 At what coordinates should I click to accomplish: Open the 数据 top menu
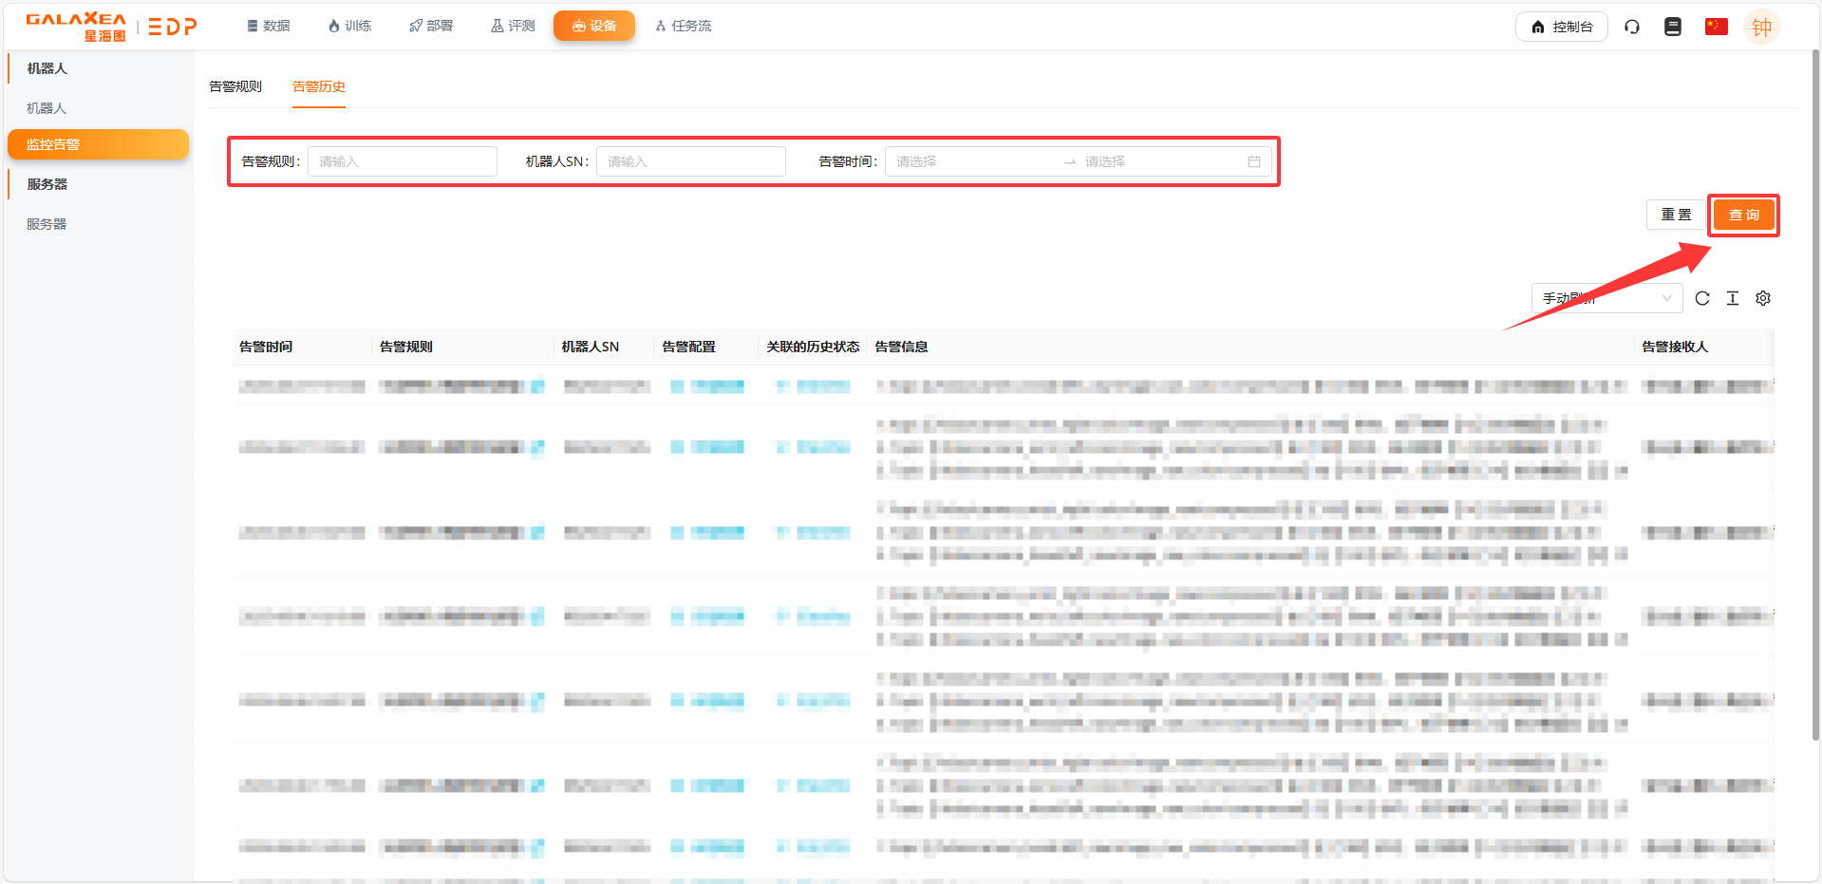tap(269, 26)
